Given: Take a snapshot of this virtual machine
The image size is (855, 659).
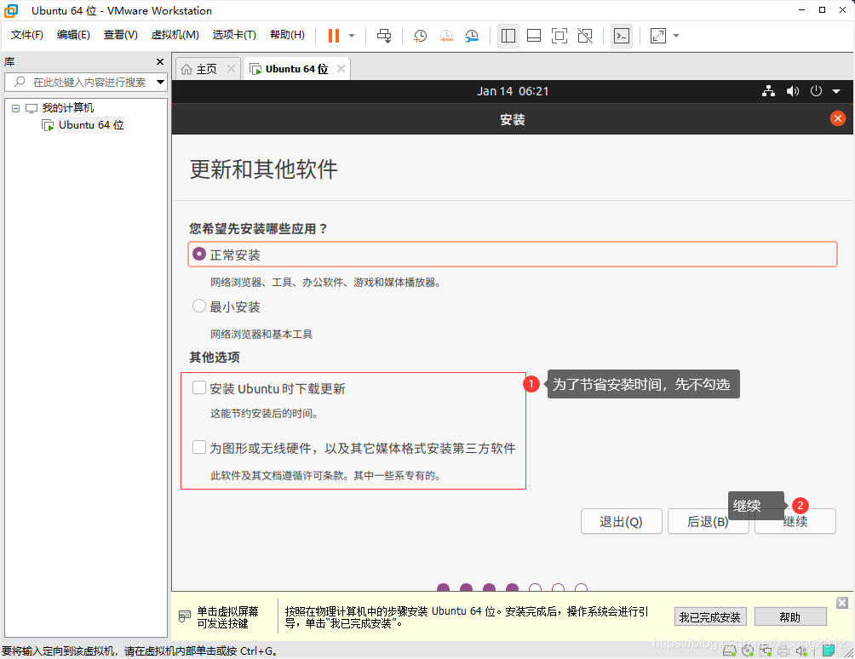Looking at the screenshot, I should [420, 36].
